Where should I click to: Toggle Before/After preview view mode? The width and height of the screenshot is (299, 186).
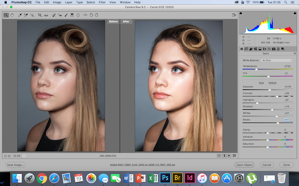(219, 155)
